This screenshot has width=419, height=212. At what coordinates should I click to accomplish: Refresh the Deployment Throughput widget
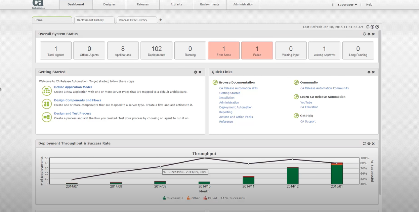[x=364, y=143]
